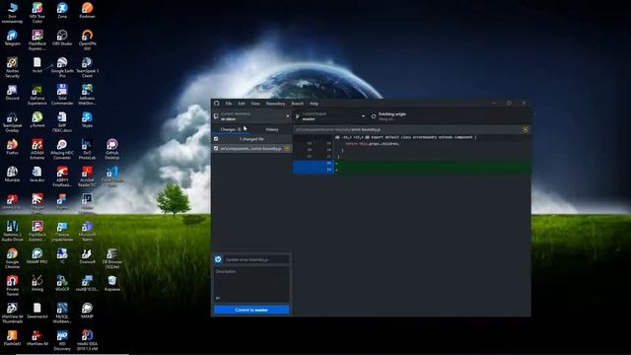This screenshot has height=355, width=631.
Task: Open the WinSCP desktop icon
Action: click(x=62, y=283)
